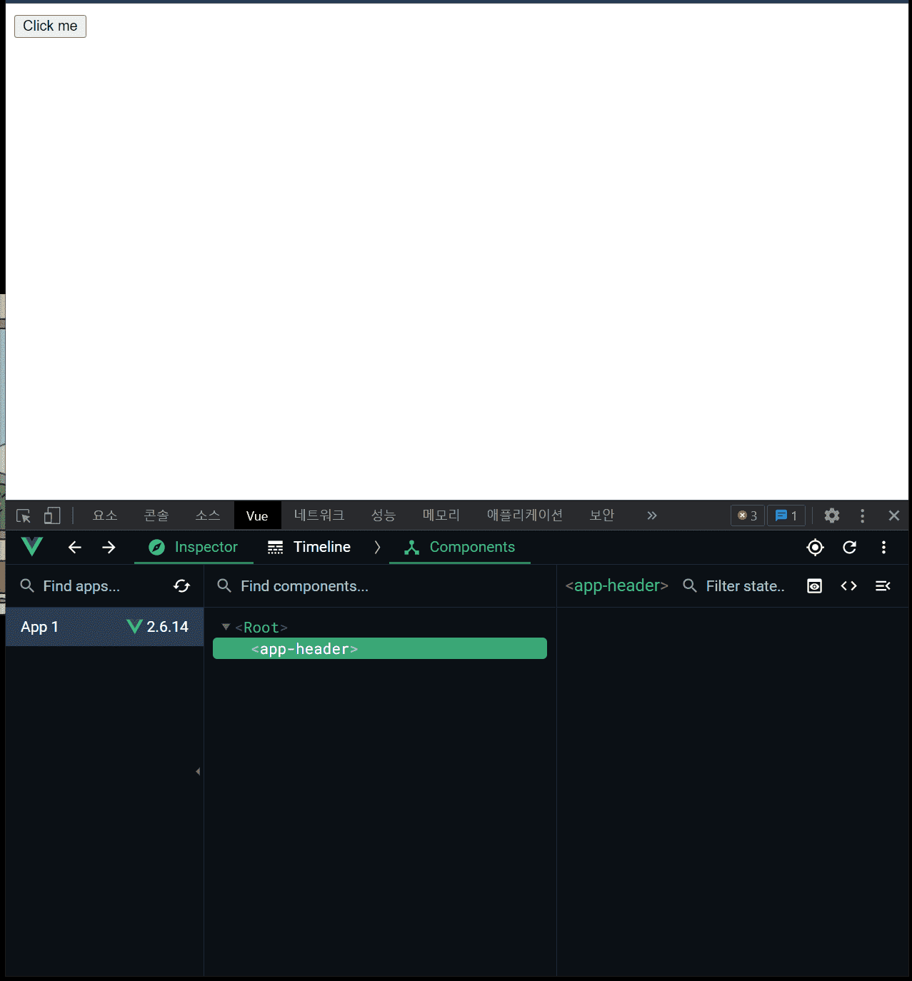The image size is (912, 981).
Task: Open the 애플리케이션 tab
Action: pyautogui.click(x=525, y=515)
